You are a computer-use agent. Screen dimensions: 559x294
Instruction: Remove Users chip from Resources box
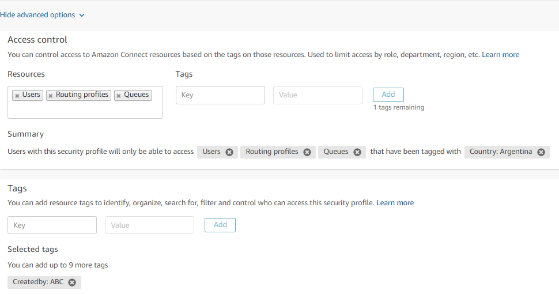tap(17, 96)
